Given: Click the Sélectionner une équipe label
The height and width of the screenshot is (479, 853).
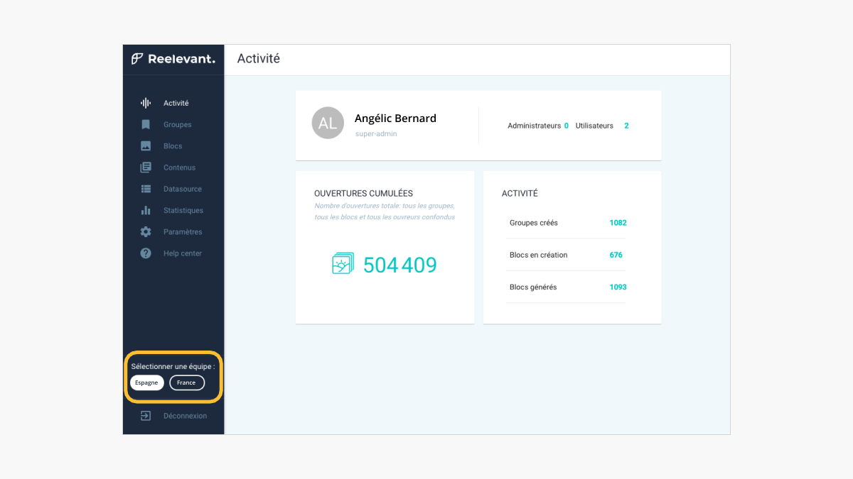Looking at the screenshot, I should click(173, 366).
